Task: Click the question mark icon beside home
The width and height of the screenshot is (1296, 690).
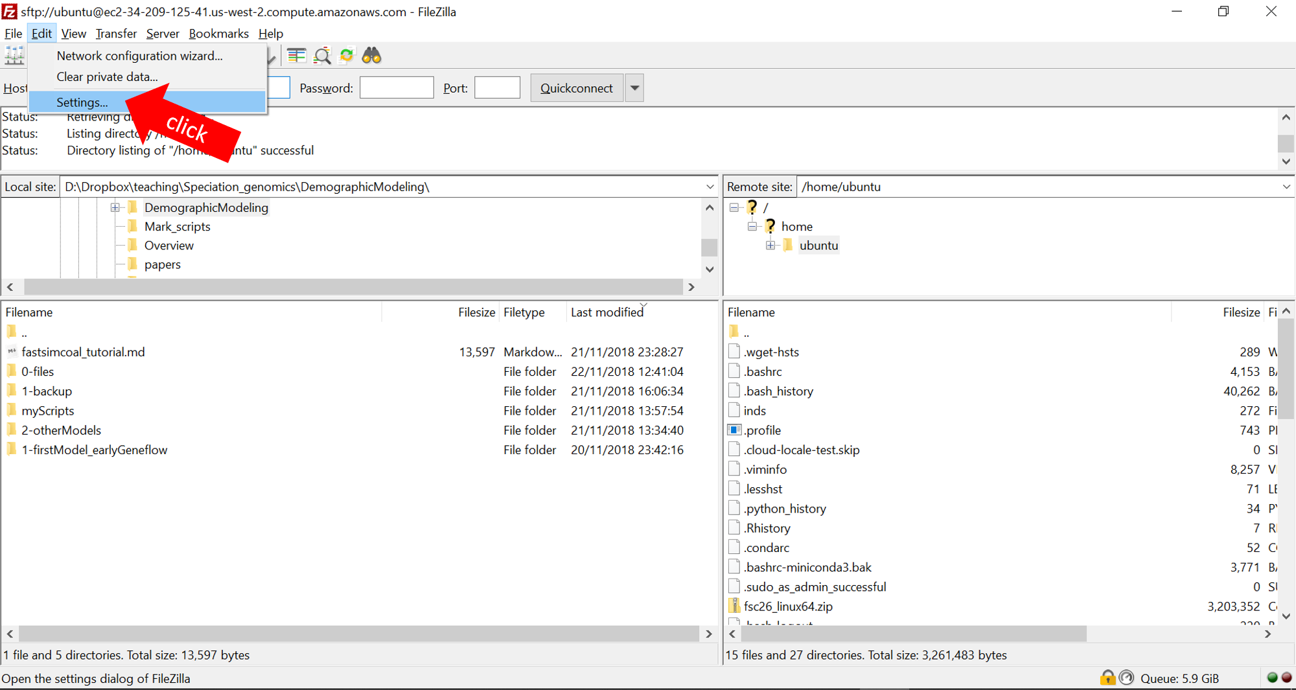Action: [x=770, y=225]
